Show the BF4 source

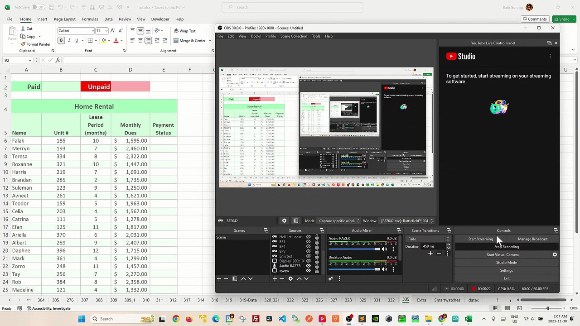pos(309,246)
